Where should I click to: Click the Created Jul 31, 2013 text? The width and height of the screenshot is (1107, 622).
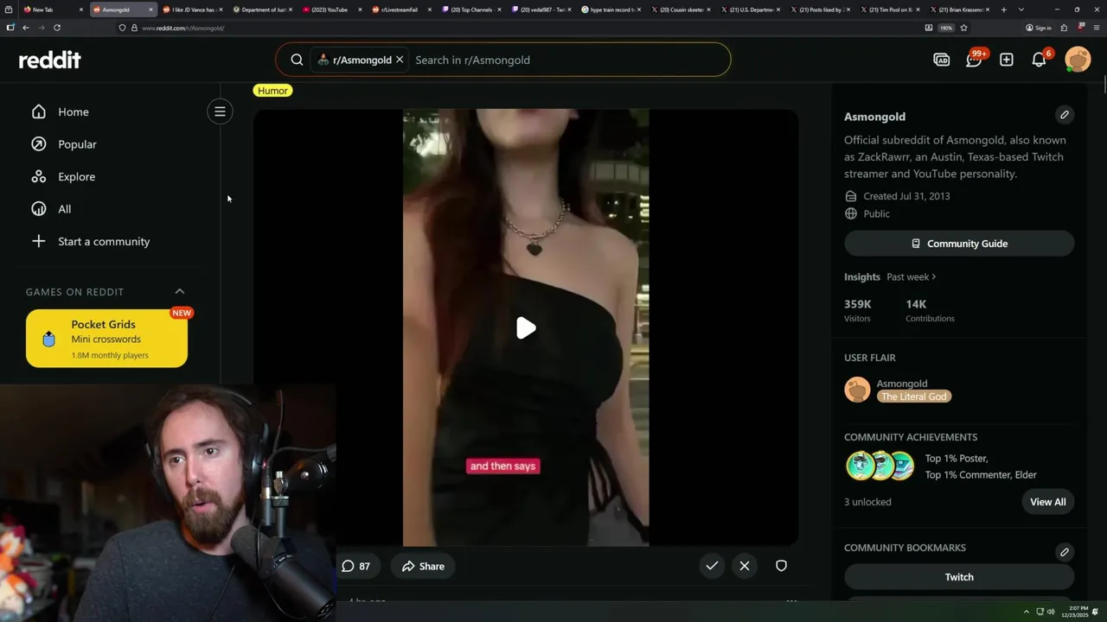coord(906,196)
